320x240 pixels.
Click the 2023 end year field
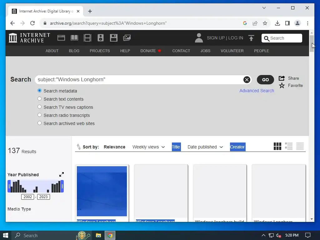point(43,197)
